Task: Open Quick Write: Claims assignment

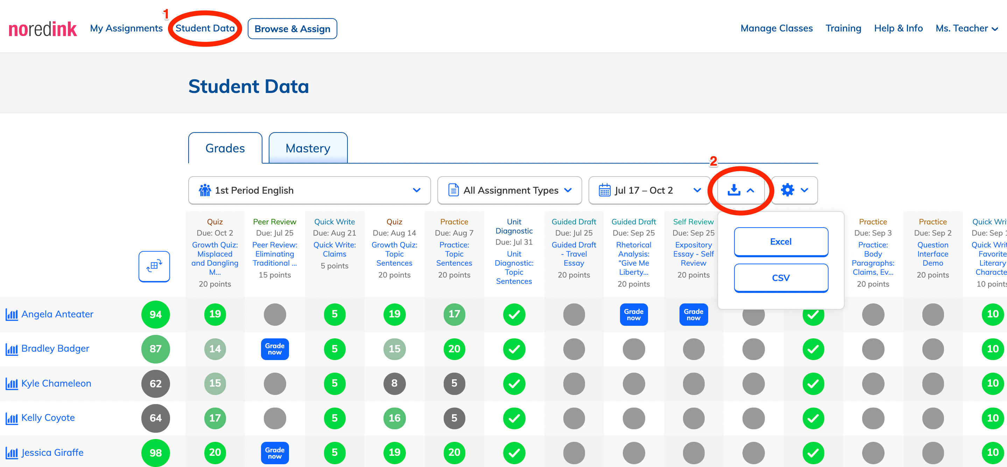Action: click(x=335, y=249)
